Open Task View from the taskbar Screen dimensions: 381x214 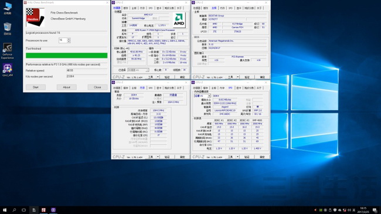(23, 210)
